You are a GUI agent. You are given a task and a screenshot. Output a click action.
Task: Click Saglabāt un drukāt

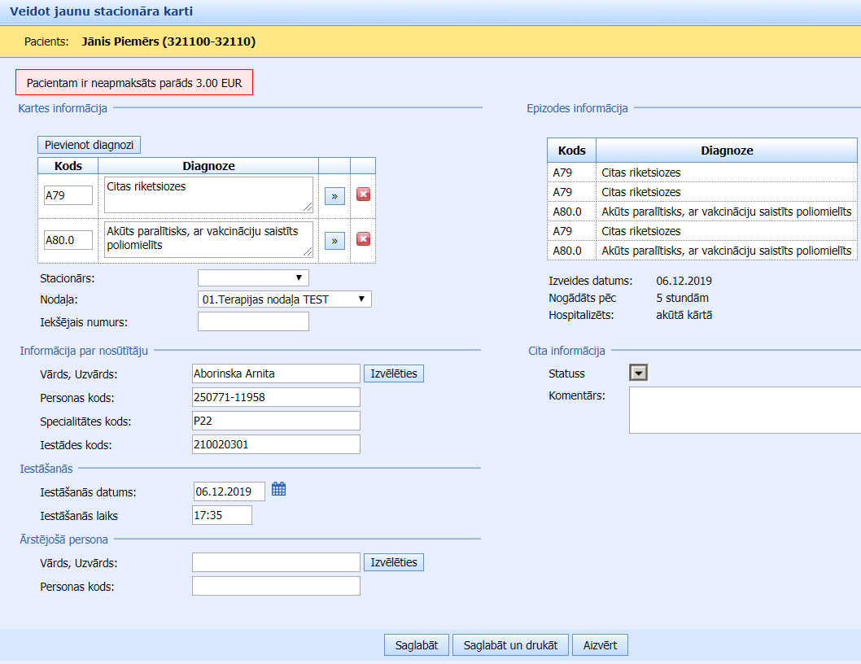[x=510, y=645]
